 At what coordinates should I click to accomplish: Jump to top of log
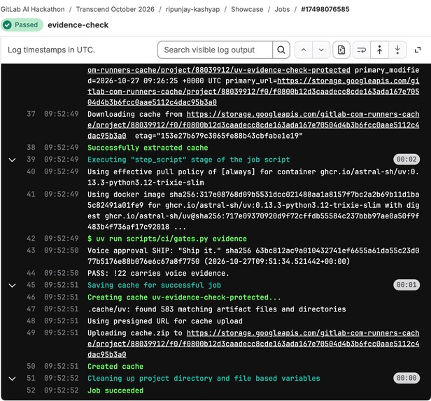(380, 50)
